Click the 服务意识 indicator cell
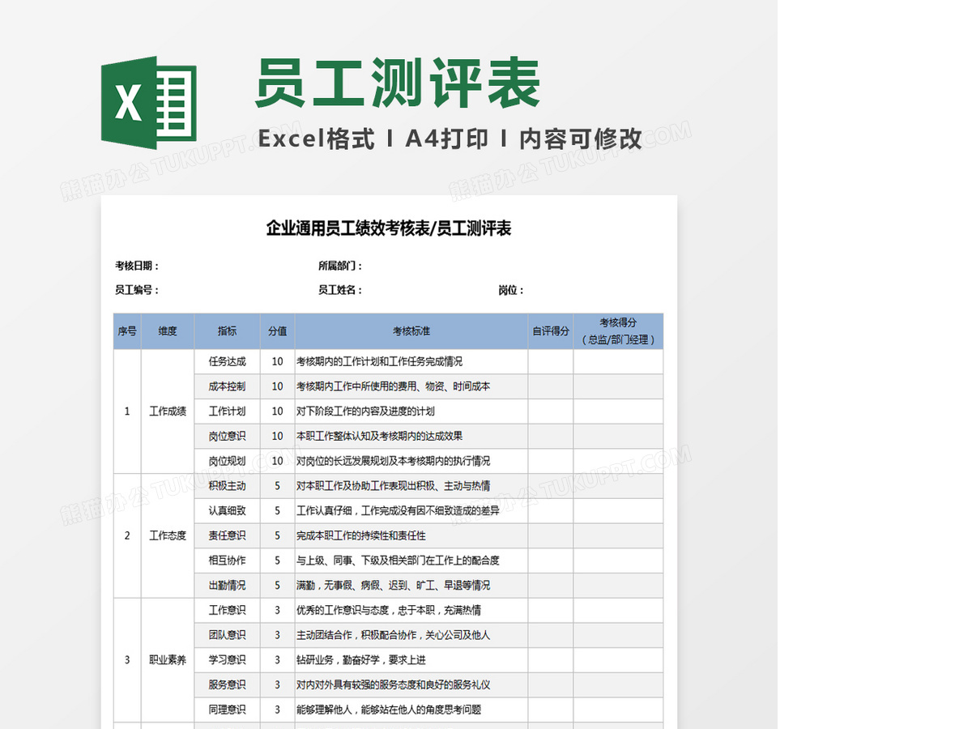972x729 pixels. click(228, 685)
